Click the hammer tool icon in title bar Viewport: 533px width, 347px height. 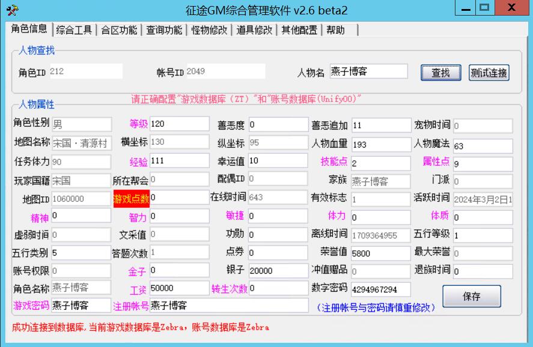[13, 9]
